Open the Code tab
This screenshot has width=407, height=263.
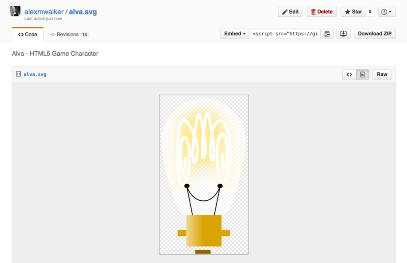[x=28, y=35]
